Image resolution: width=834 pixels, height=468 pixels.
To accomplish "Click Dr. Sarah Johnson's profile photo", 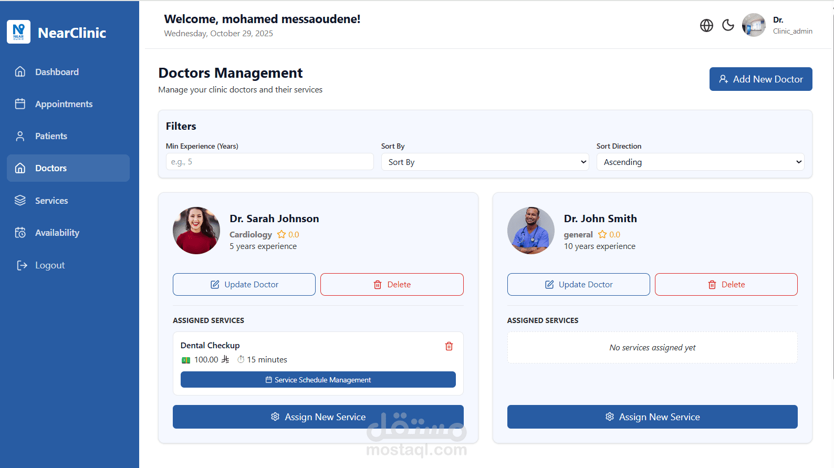I will pyautogui.click(x=196, y=231).
